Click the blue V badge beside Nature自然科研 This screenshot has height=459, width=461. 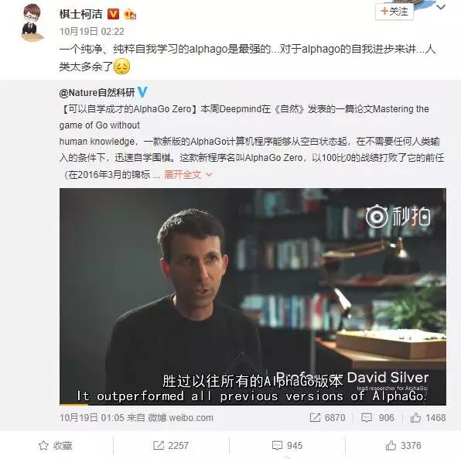point(142,92)
